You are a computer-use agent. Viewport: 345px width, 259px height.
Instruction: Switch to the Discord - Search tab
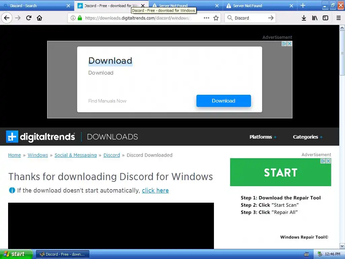[x=37, y=6]
